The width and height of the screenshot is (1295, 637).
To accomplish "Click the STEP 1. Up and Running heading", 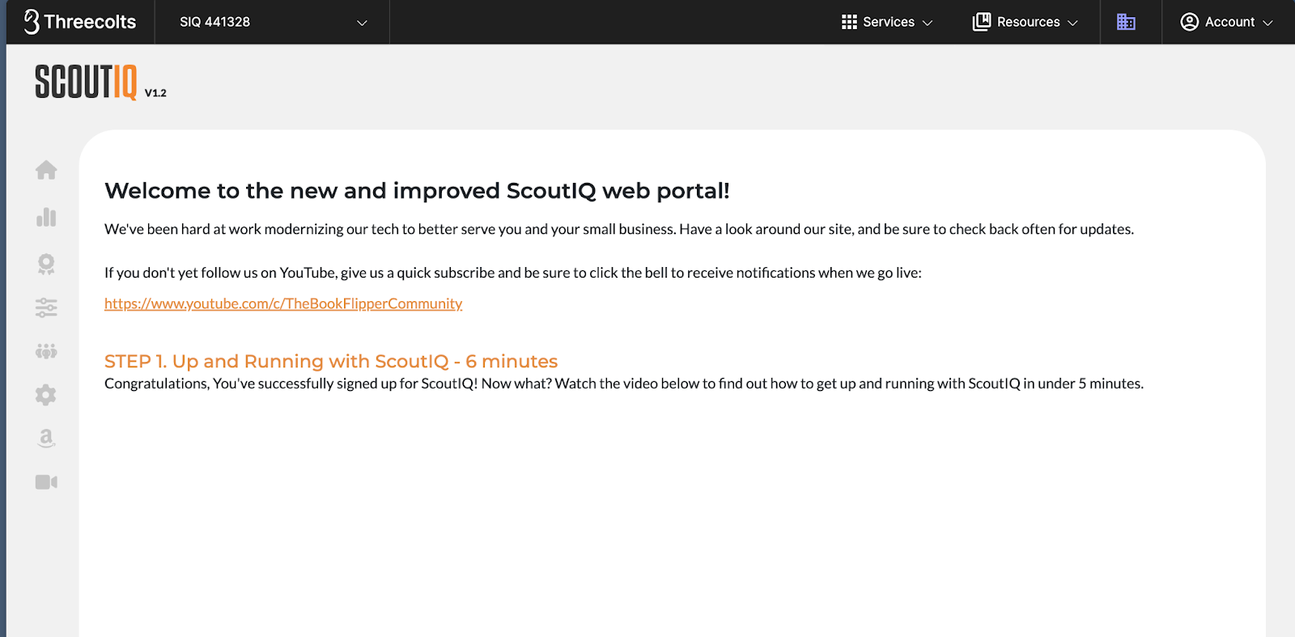I will (331, 361).
